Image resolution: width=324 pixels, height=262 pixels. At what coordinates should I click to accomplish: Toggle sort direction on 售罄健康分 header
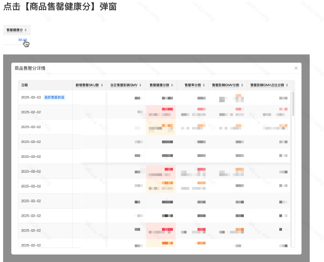(25, 30)
